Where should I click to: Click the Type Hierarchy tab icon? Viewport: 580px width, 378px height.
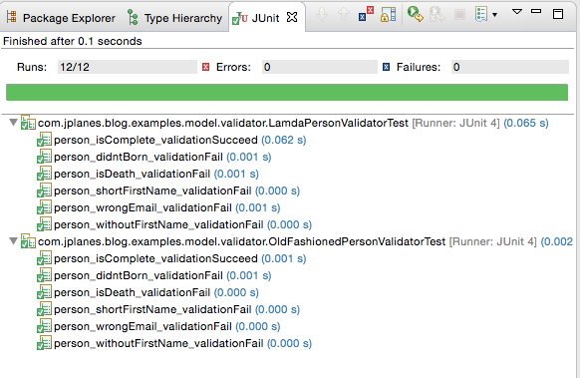133,17
